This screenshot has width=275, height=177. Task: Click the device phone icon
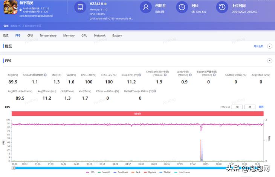click(80, 7)
